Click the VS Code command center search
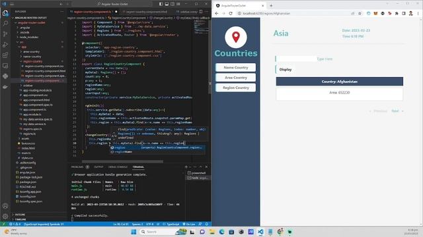The image size is (423, 237). click(112, 4)
